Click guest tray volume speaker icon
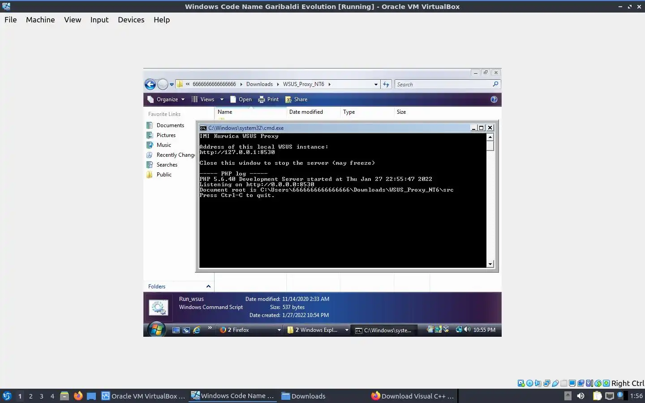645x403 pixels. tap(467, 330)
